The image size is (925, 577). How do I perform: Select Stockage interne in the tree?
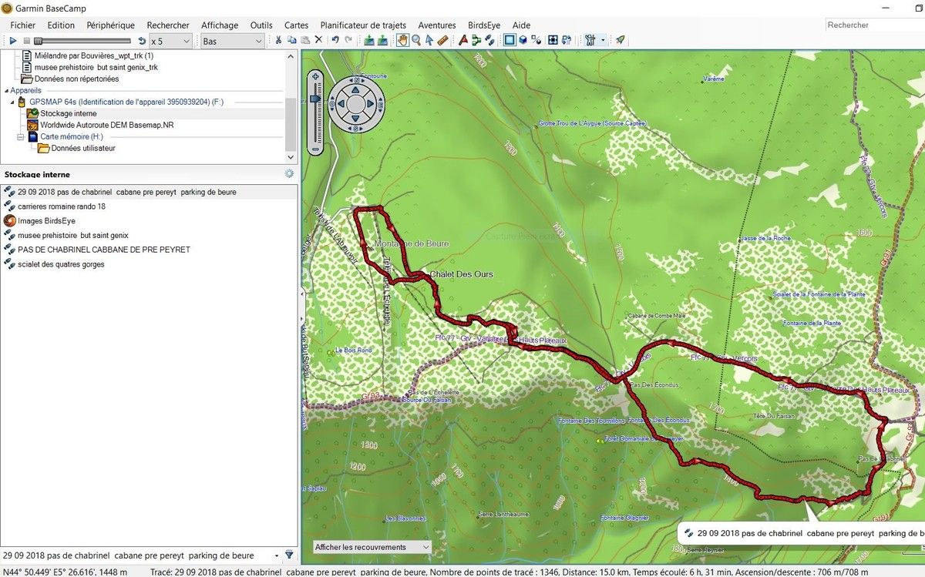[x=69, y=113]
